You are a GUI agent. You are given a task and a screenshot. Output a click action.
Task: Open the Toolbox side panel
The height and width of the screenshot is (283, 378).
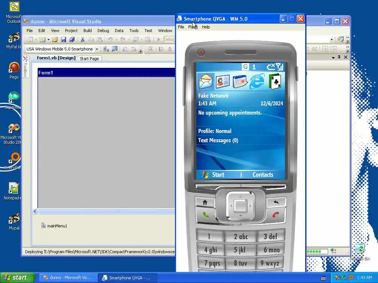point(25,67)
